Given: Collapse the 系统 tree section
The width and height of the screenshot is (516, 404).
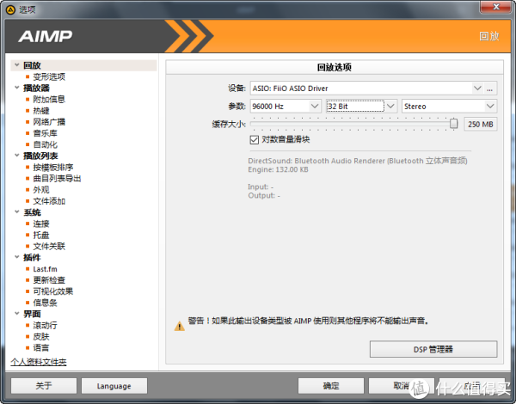Looking at the screenshot, I should tap(17, 211).
